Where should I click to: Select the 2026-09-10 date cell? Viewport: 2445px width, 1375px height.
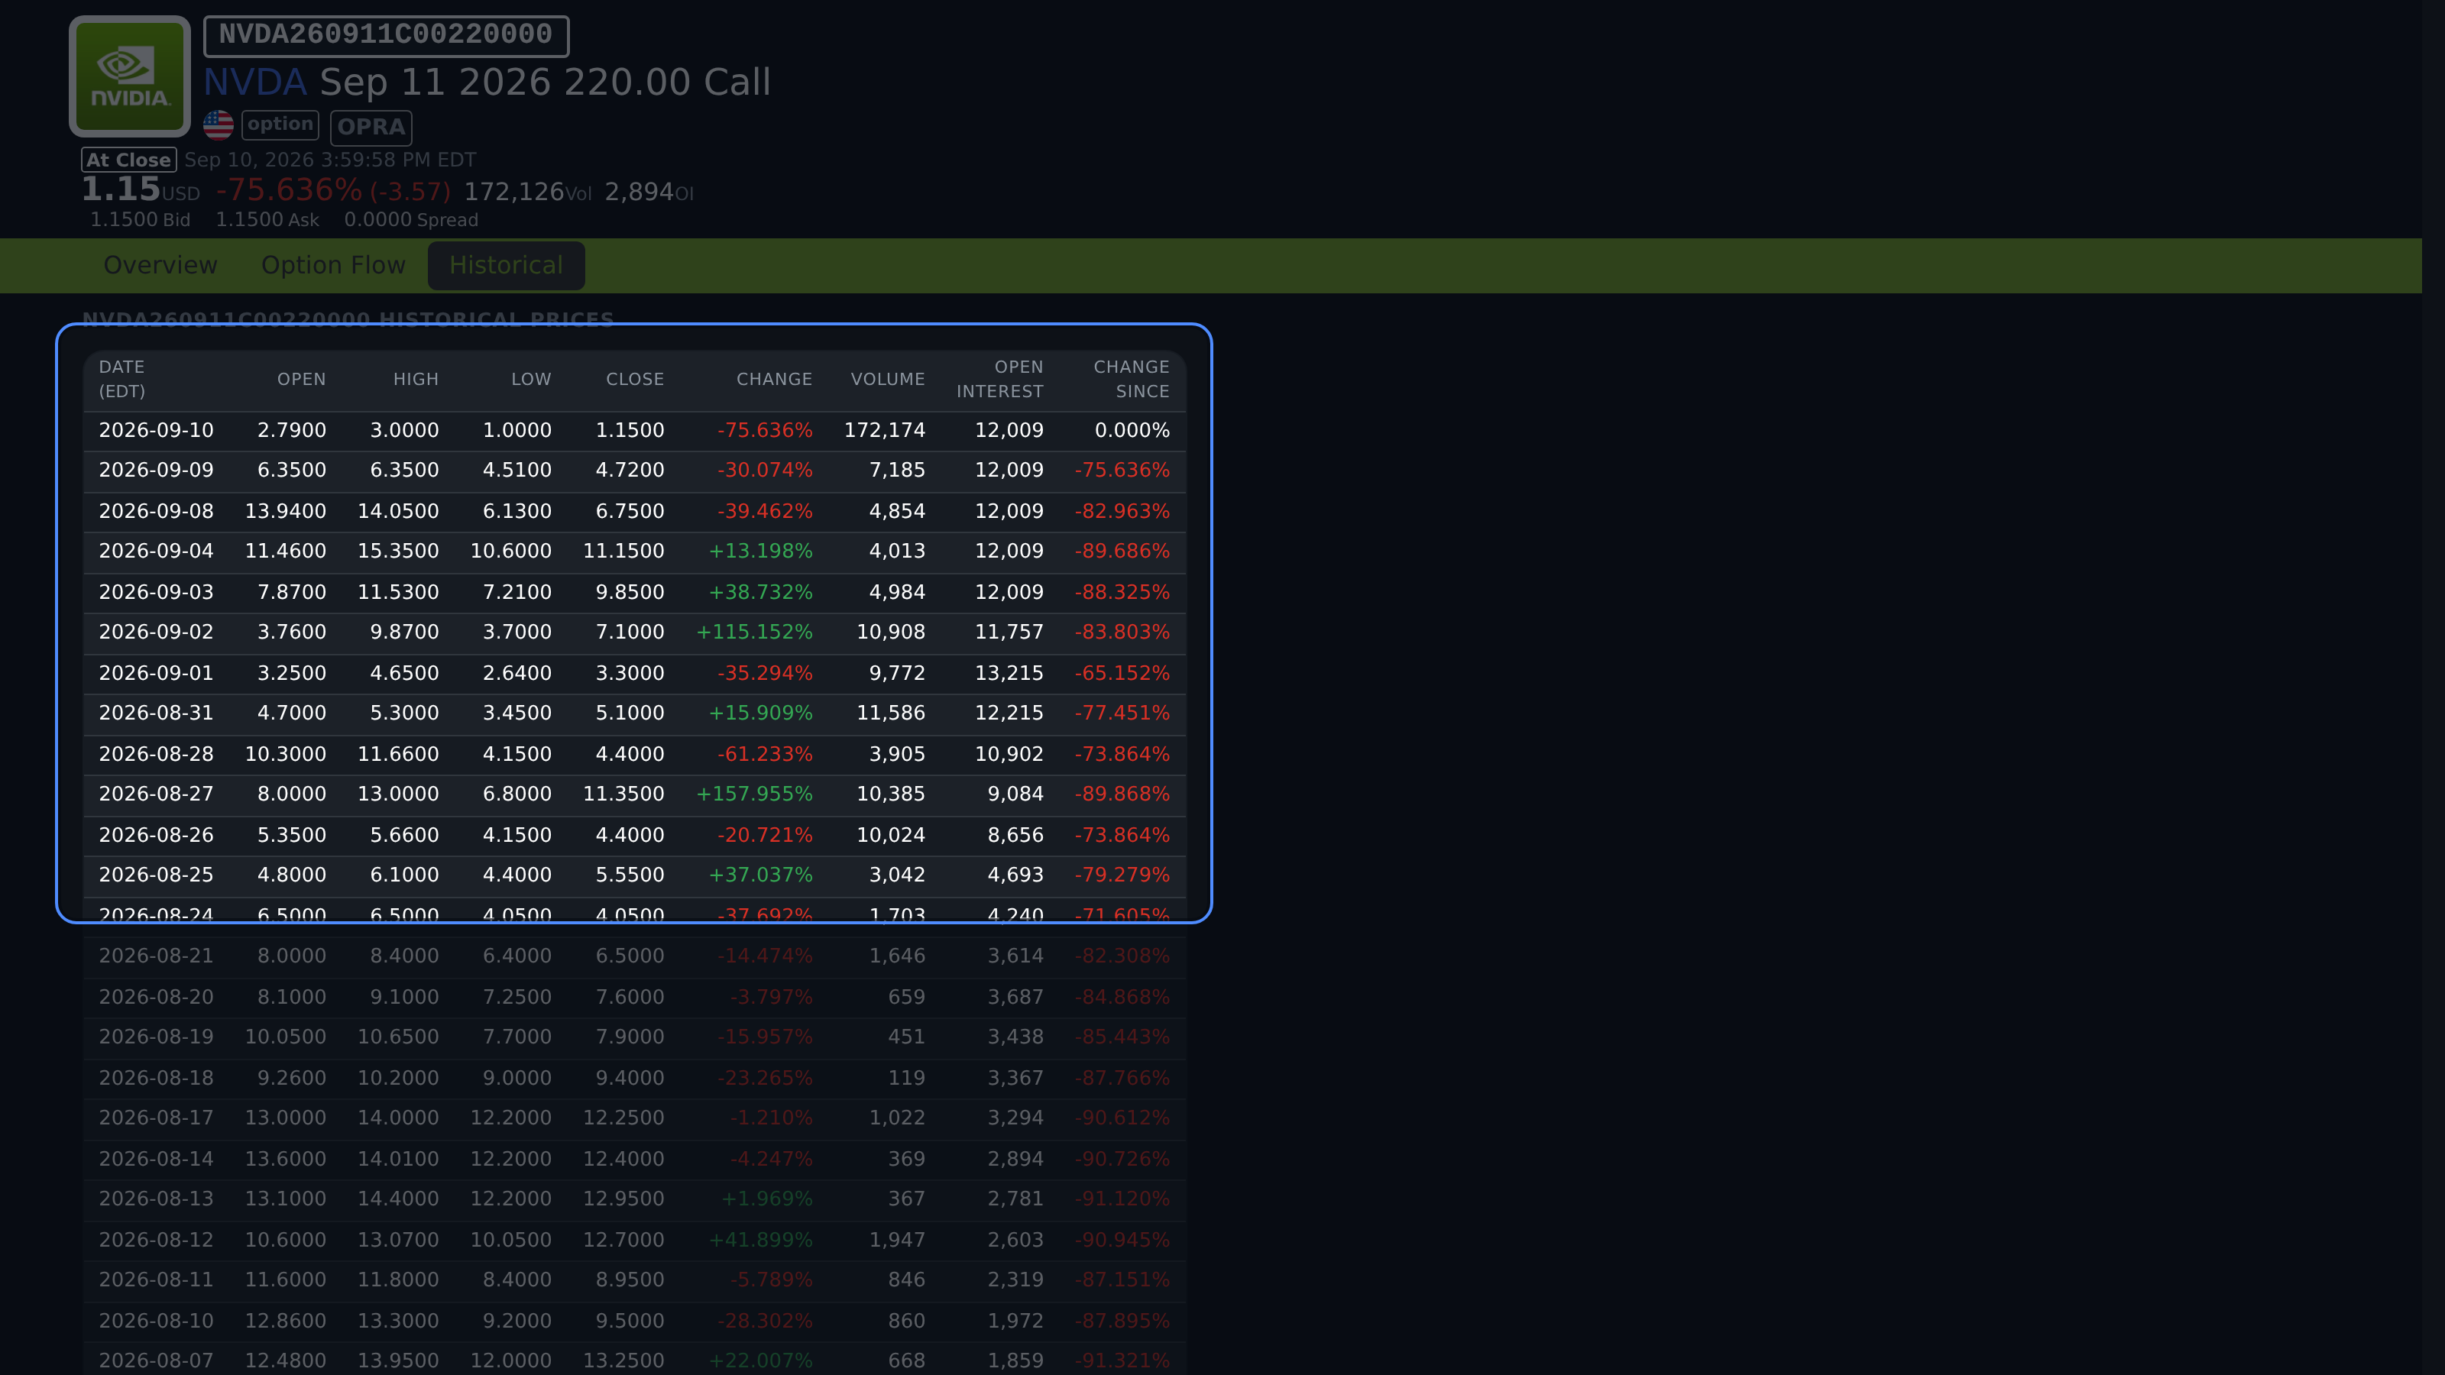point(157,430)
